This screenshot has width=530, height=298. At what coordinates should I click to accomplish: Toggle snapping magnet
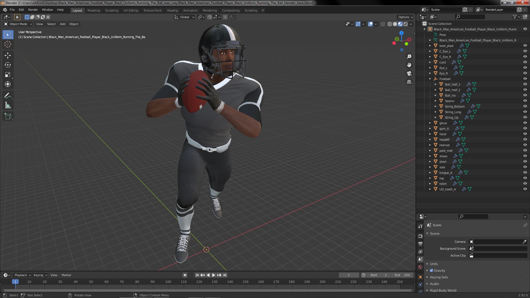[x=210, y=17]
